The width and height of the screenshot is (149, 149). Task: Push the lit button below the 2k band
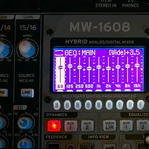click(x=109, y=105)
